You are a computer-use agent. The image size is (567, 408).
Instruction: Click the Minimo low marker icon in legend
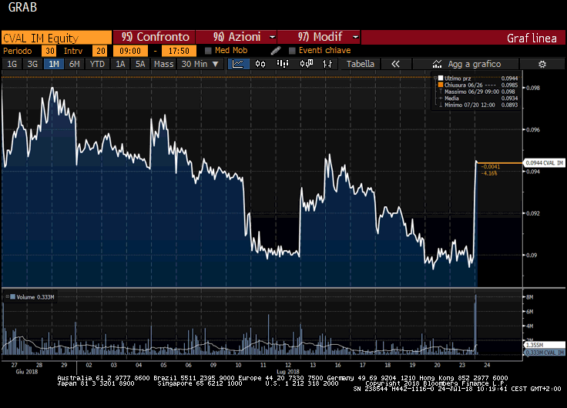441,105
